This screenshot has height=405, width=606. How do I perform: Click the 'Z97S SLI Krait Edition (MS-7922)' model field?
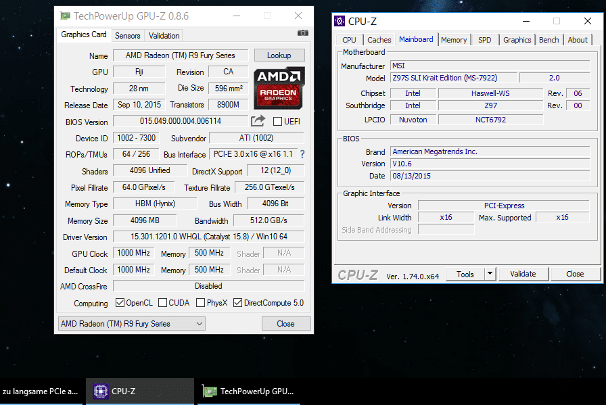(453, 78)
